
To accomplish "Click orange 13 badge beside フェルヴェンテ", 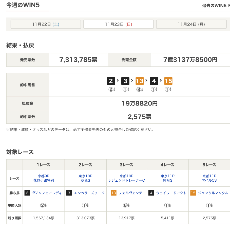I will [113, 193].
